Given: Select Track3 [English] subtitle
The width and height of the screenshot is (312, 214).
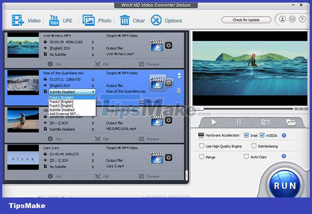Looking at the screenshot, I should pos(72,106).
